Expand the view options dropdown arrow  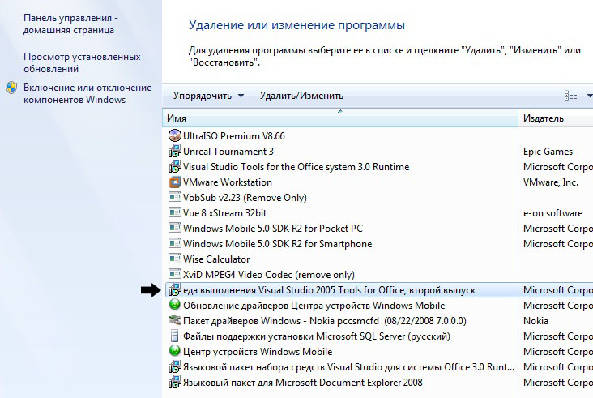click(589, 96)
